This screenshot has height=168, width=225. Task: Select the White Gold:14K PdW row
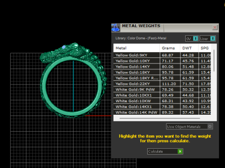[162, 112]
